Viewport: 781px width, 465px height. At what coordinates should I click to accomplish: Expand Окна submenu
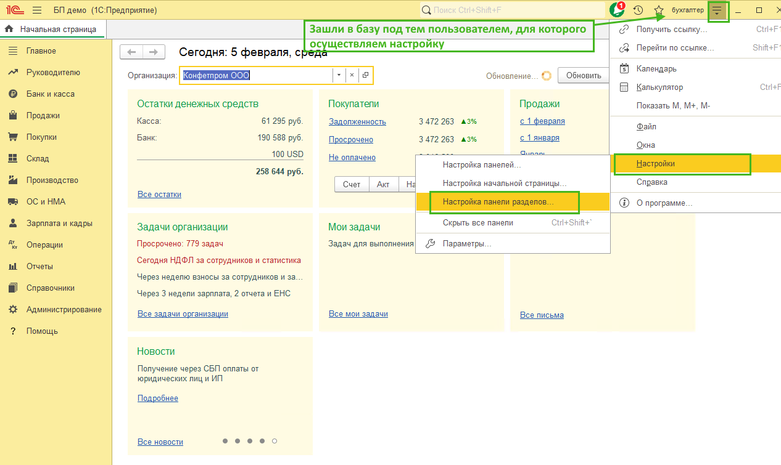click(695, 145)
